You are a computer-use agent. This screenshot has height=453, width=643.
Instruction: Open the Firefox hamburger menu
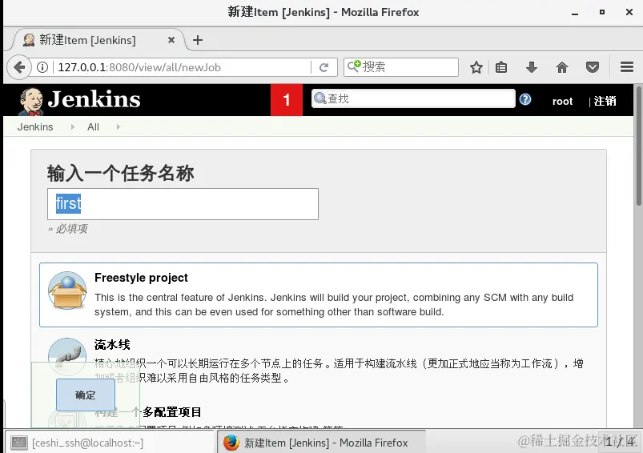tap(627, 67)
